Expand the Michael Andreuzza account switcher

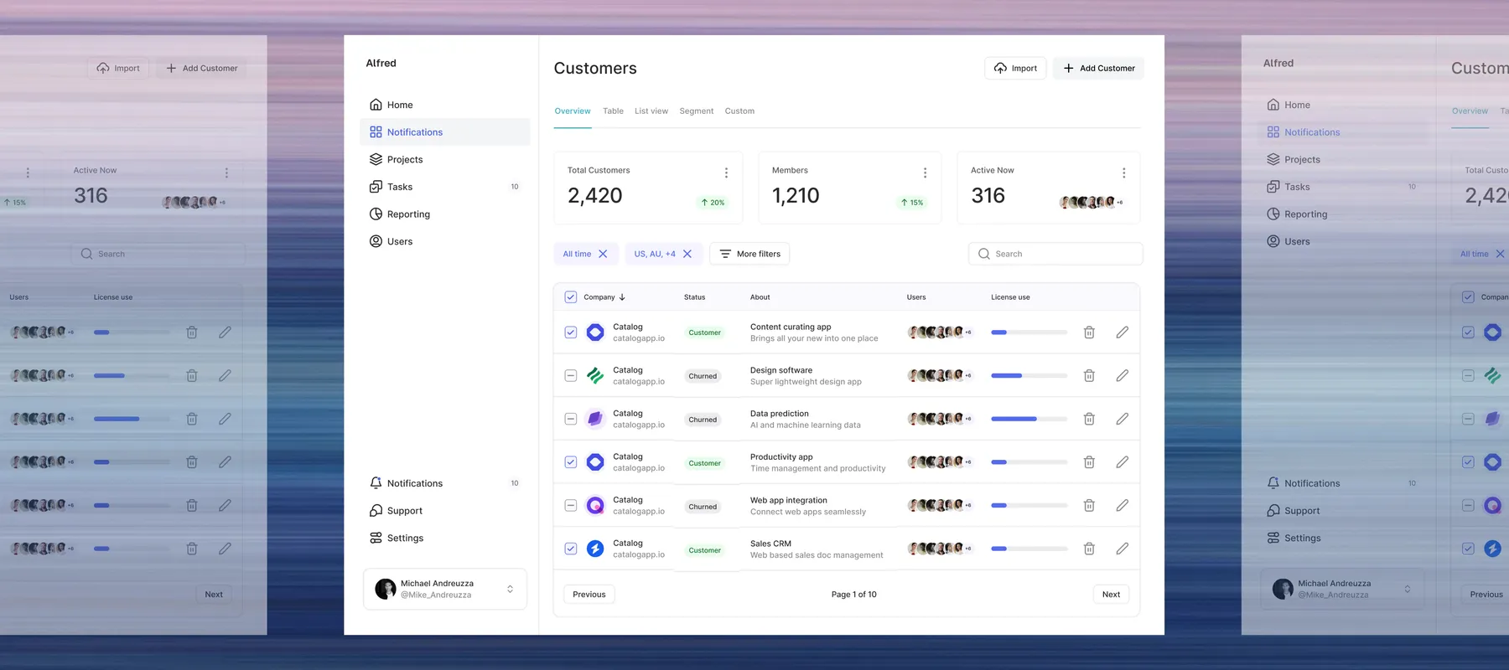pos(510,590)
